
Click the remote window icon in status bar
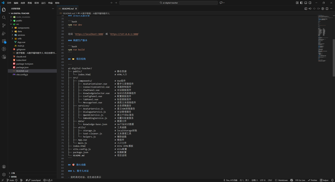point(2,180)
